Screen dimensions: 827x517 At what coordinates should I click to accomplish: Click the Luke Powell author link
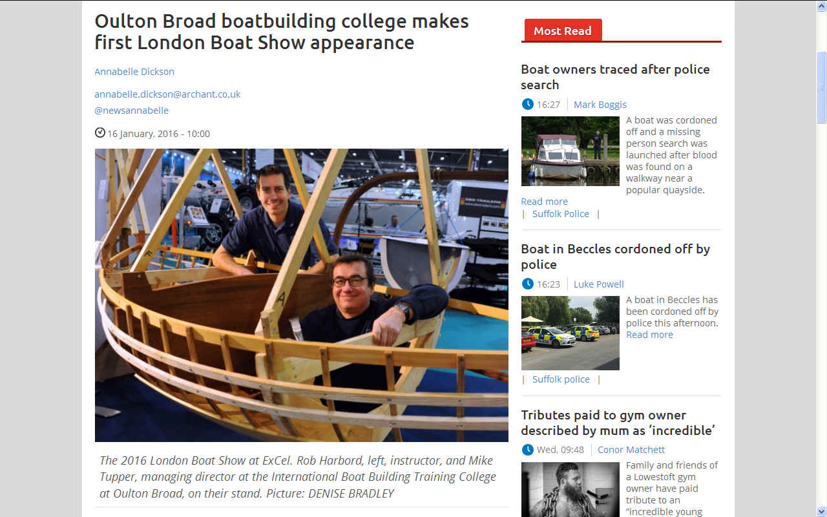(599, 284)
